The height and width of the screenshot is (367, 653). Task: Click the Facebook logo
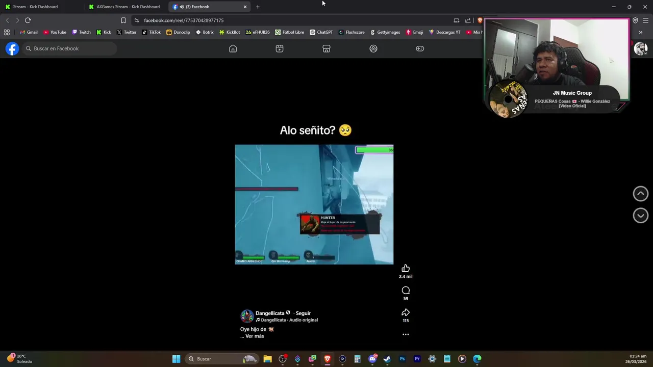point(12,48)
